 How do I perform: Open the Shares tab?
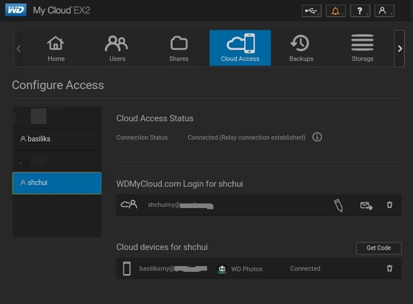pos(178,48)
